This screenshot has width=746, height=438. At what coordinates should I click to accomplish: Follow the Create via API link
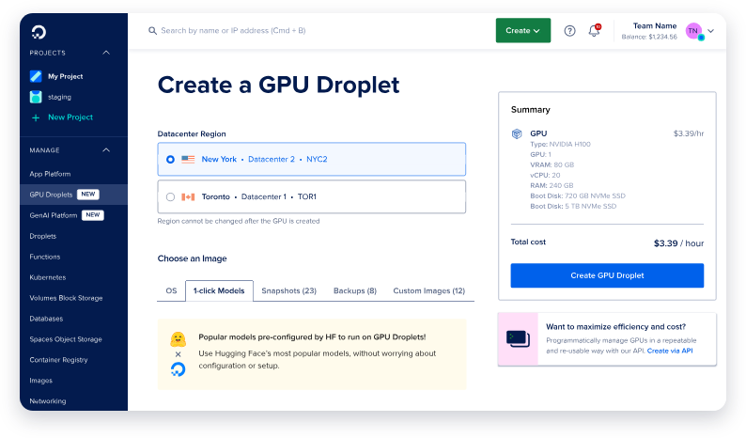(x=670, y=351)
